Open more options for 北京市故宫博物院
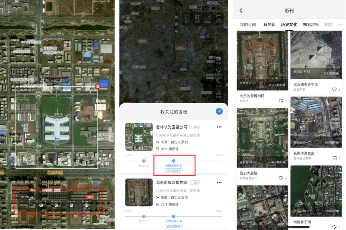 [x=219, y=182]
